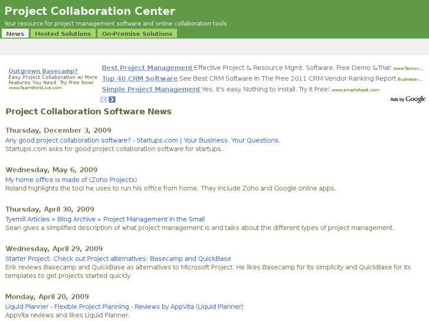Click the Thursday, December 3, 2009 date
Viewport: 429px width, 321px height.
[58, 130]
